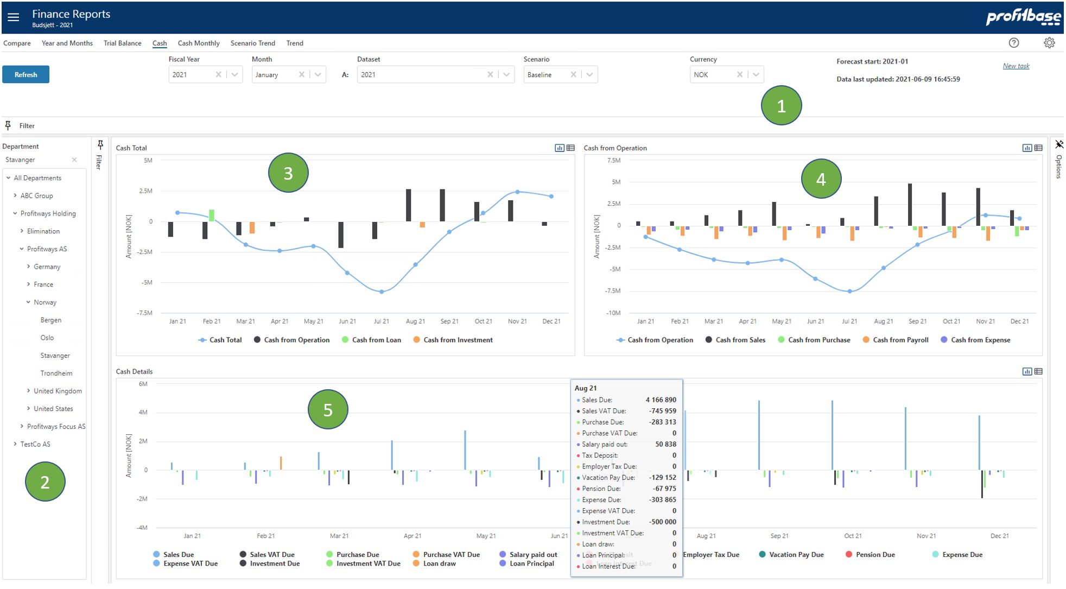The height and width of the screenshot is (589, 1066).
Task: Select the Cash tab
Action: tap(160, 43)
